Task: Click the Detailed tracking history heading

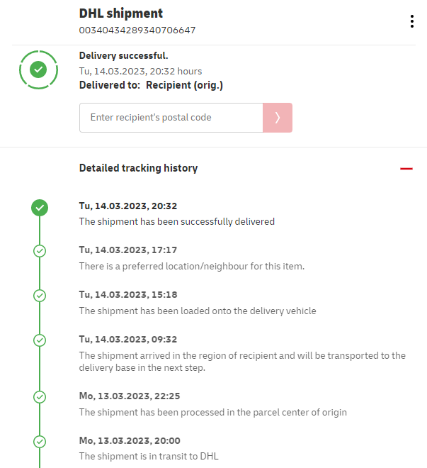Action: [138, 168]
